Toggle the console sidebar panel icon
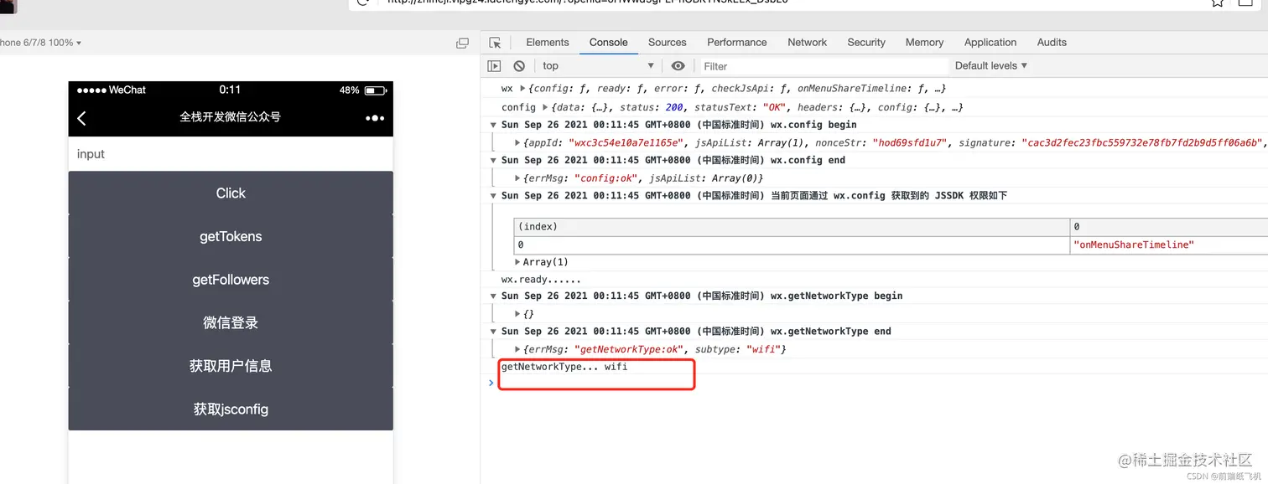This screenshot has height=484, width=1268. coord(495,66)
